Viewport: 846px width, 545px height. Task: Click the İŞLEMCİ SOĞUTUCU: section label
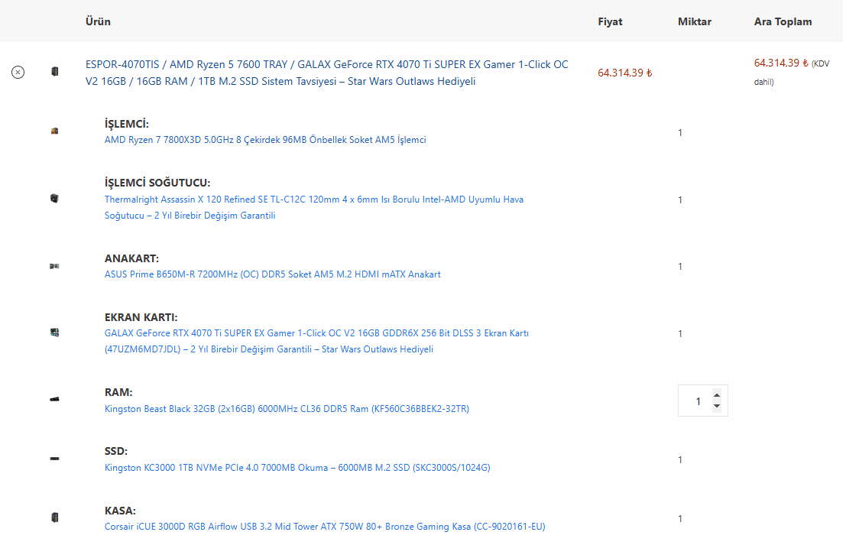pos(157,183)
